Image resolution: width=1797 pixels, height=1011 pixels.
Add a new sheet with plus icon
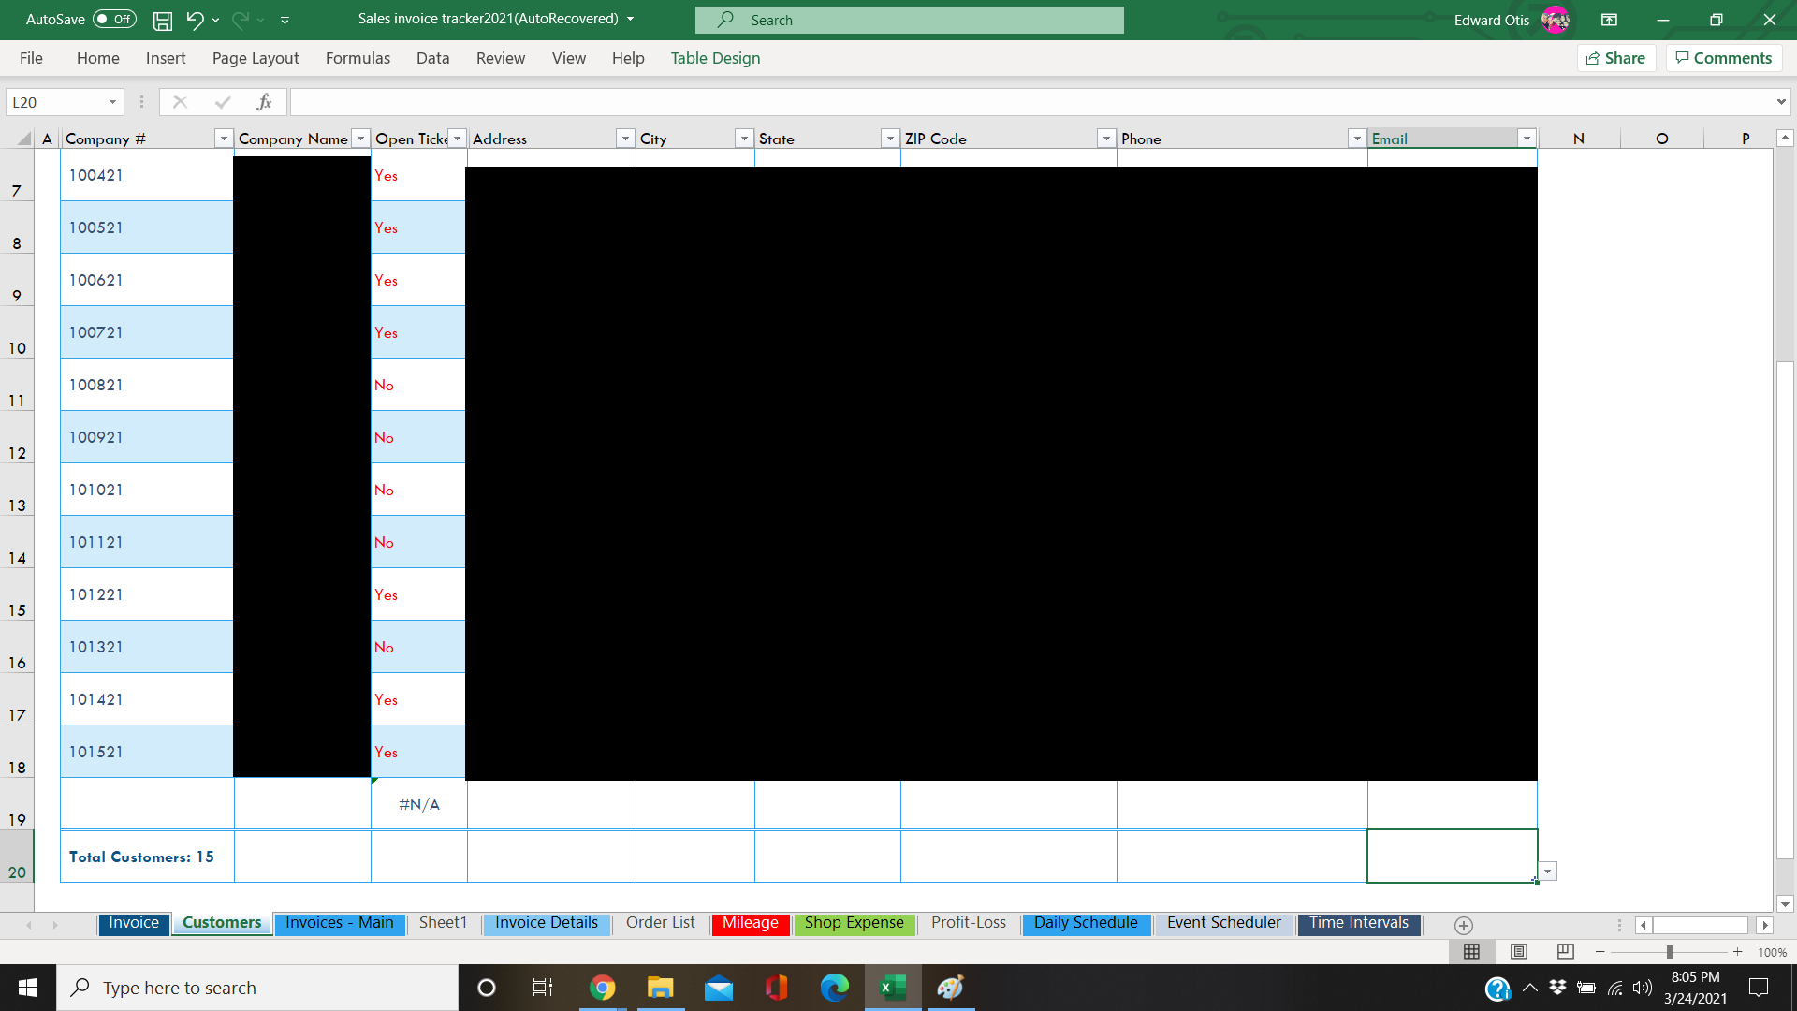click(1464, 925)
